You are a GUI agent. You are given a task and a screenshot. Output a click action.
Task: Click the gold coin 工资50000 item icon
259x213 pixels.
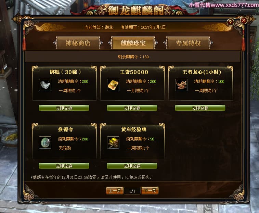113,85
